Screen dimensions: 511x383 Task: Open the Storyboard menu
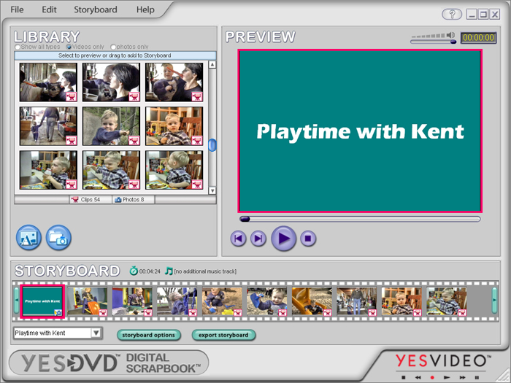click(x=96, y=9)
